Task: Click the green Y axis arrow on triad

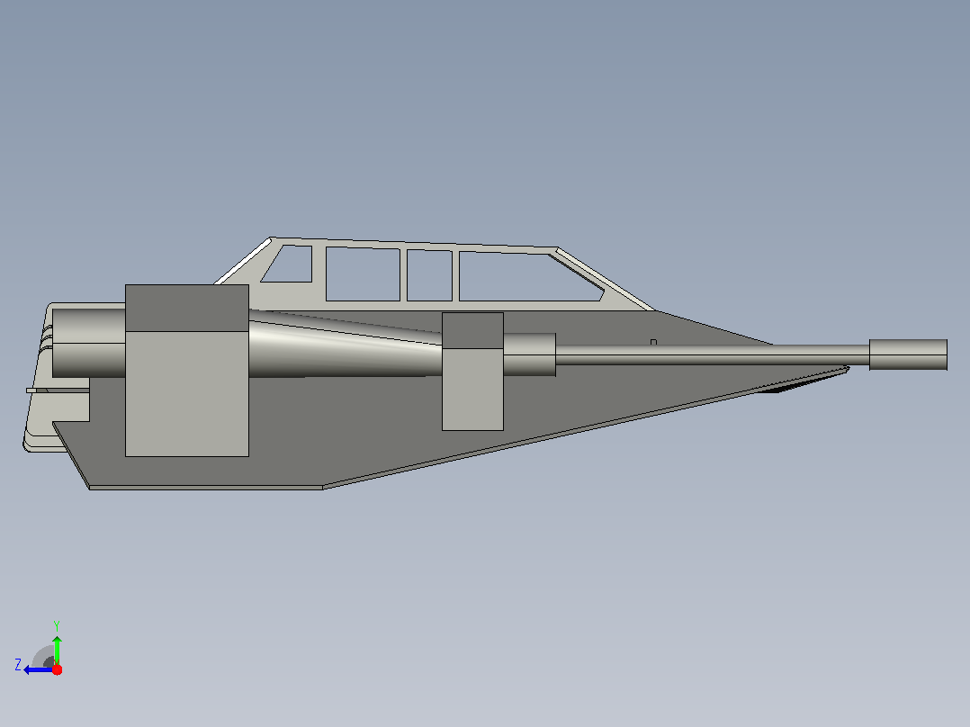Action: 57,649
